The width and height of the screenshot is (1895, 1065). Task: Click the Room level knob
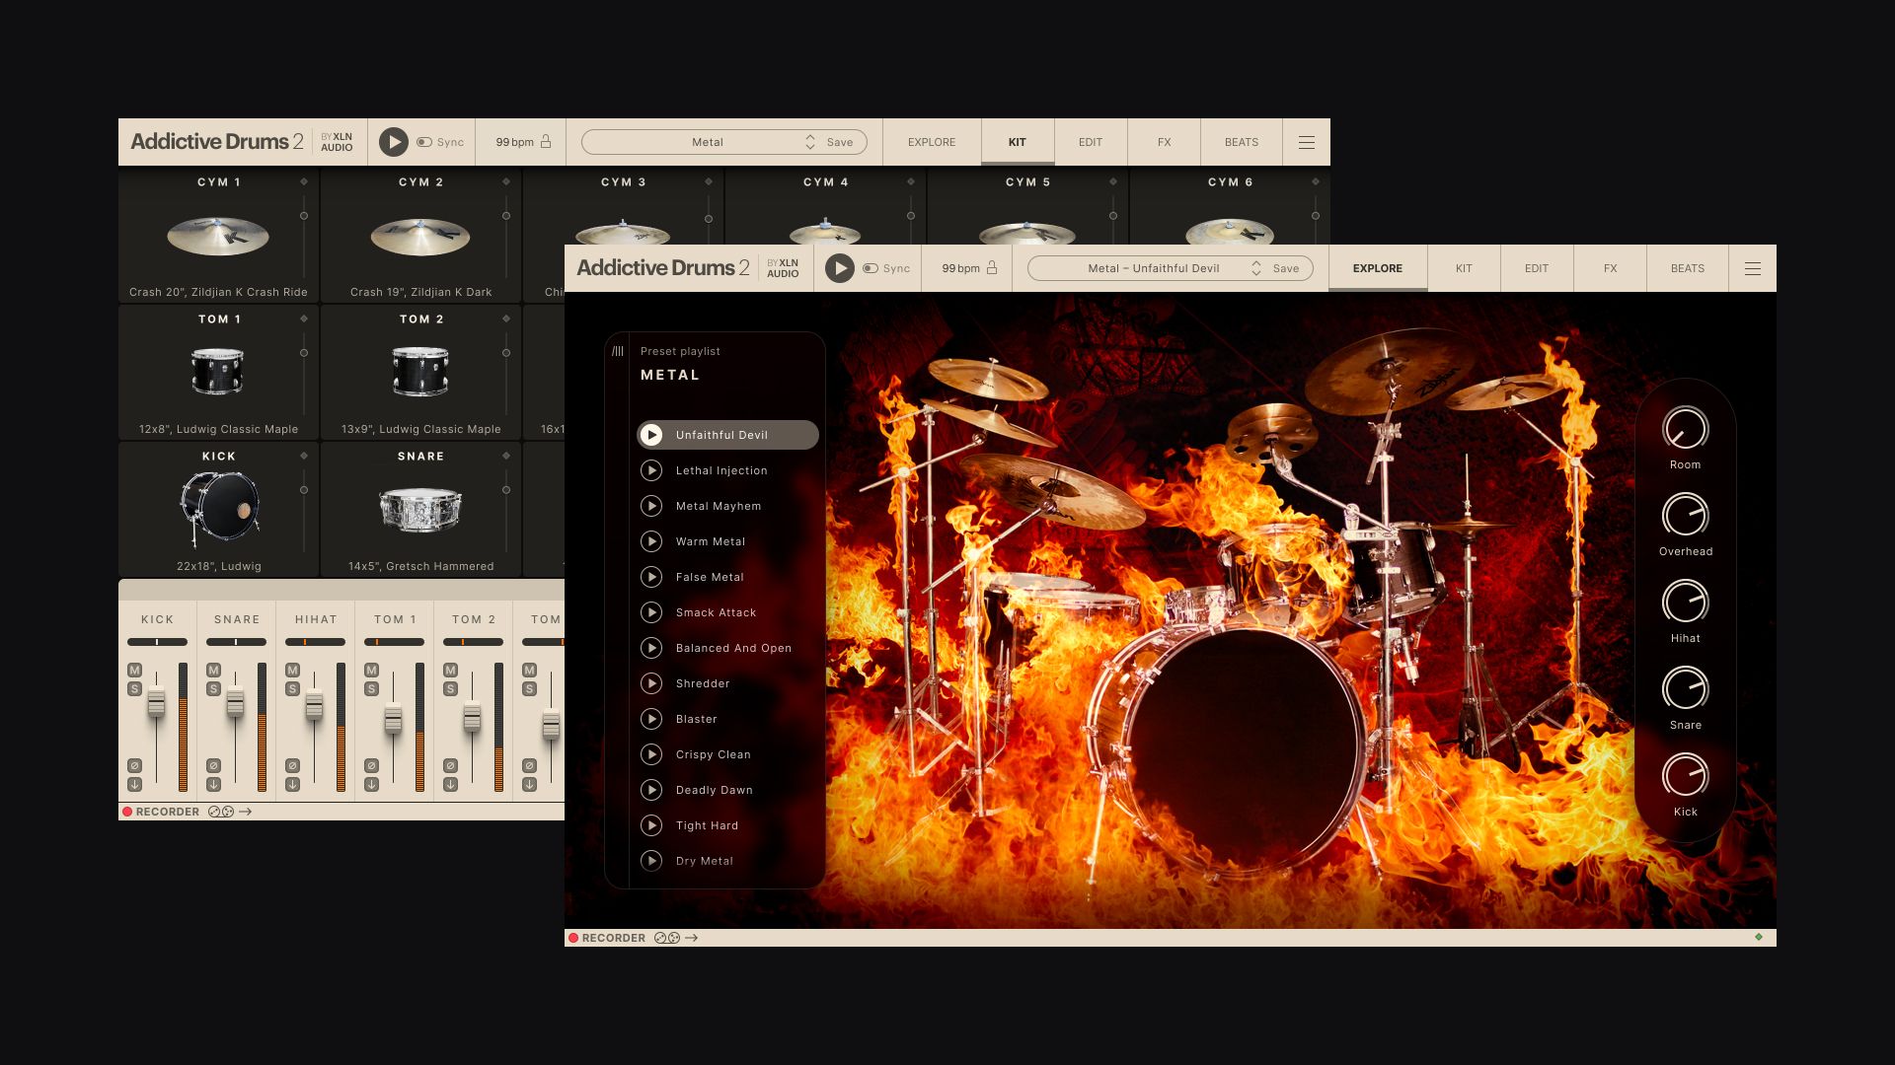[1685, 429]
